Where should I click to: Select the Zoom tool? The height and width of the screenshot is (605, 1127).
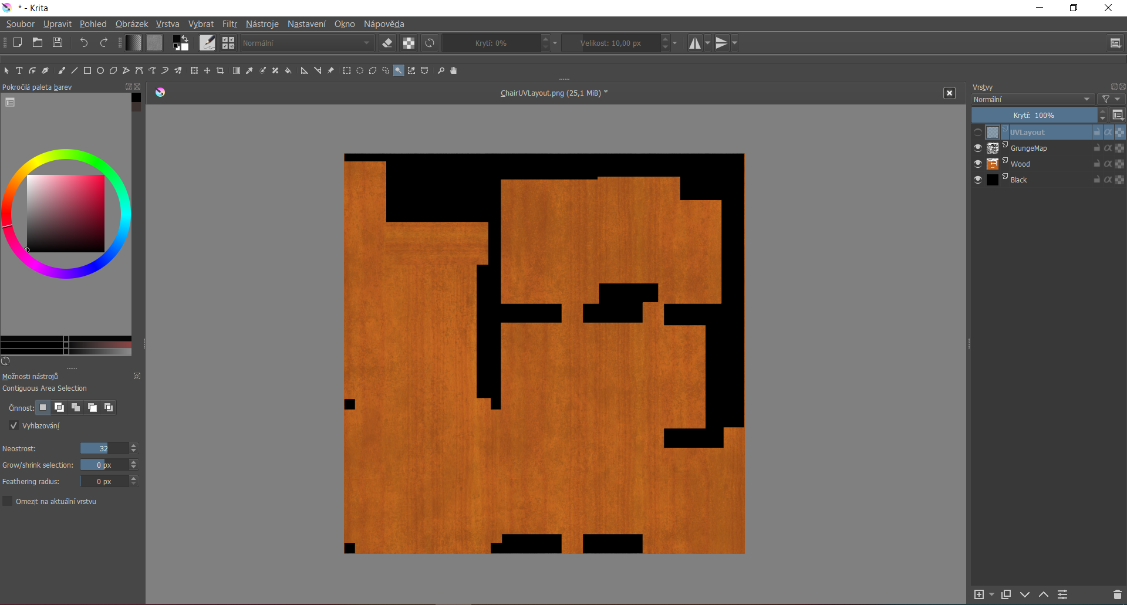pyautogui.click(x=441, y=70)
